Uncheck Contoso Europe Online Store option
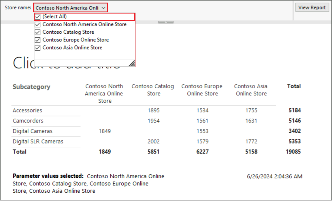 click(37, 40)
